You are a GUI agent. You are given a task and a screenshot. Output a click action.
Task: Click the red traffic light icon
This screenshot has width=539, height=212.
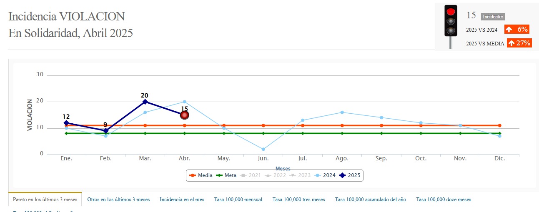point(451,26)
